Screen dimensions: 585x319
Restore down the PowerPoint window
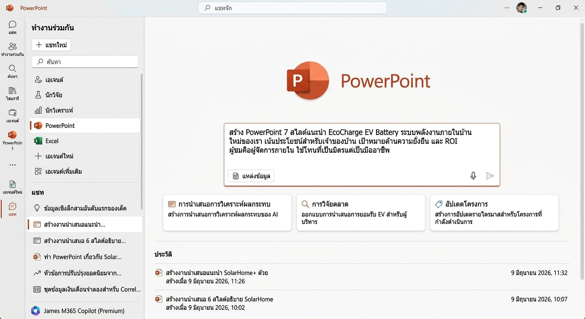[558, 7]
